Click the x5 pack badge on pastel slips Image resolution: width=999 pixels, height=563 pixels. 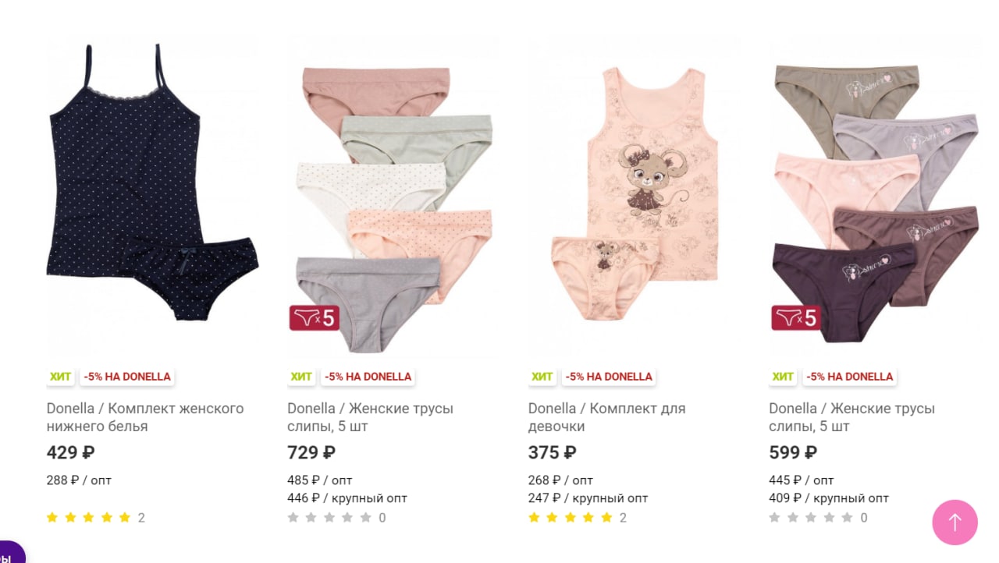(x=314, y=317)
